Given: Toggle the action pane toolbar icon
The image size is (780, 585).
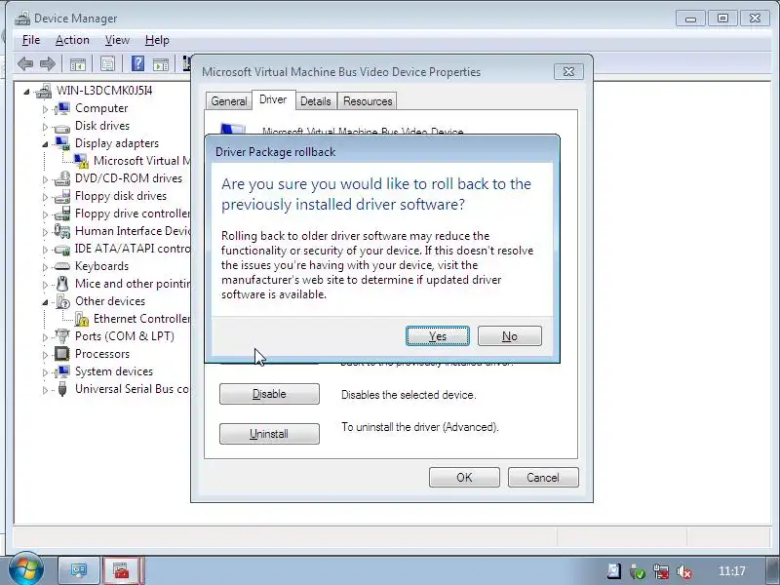Looking at the screenshot, I should 161,64.
